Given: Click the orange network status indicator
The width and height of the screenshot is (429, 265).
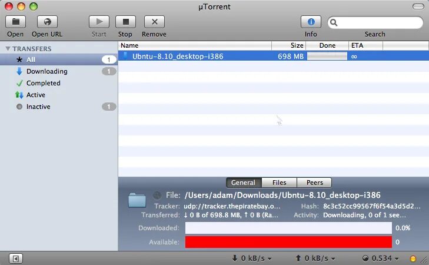Looking at the screenshot, I should [413, 259].
